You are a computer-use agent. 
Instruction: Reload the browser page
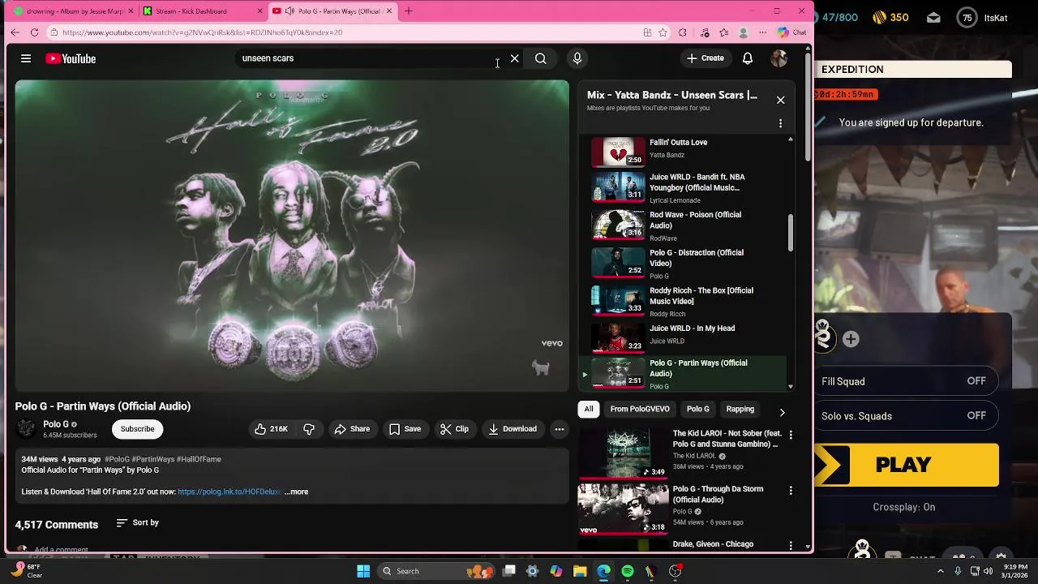point(34,32)
